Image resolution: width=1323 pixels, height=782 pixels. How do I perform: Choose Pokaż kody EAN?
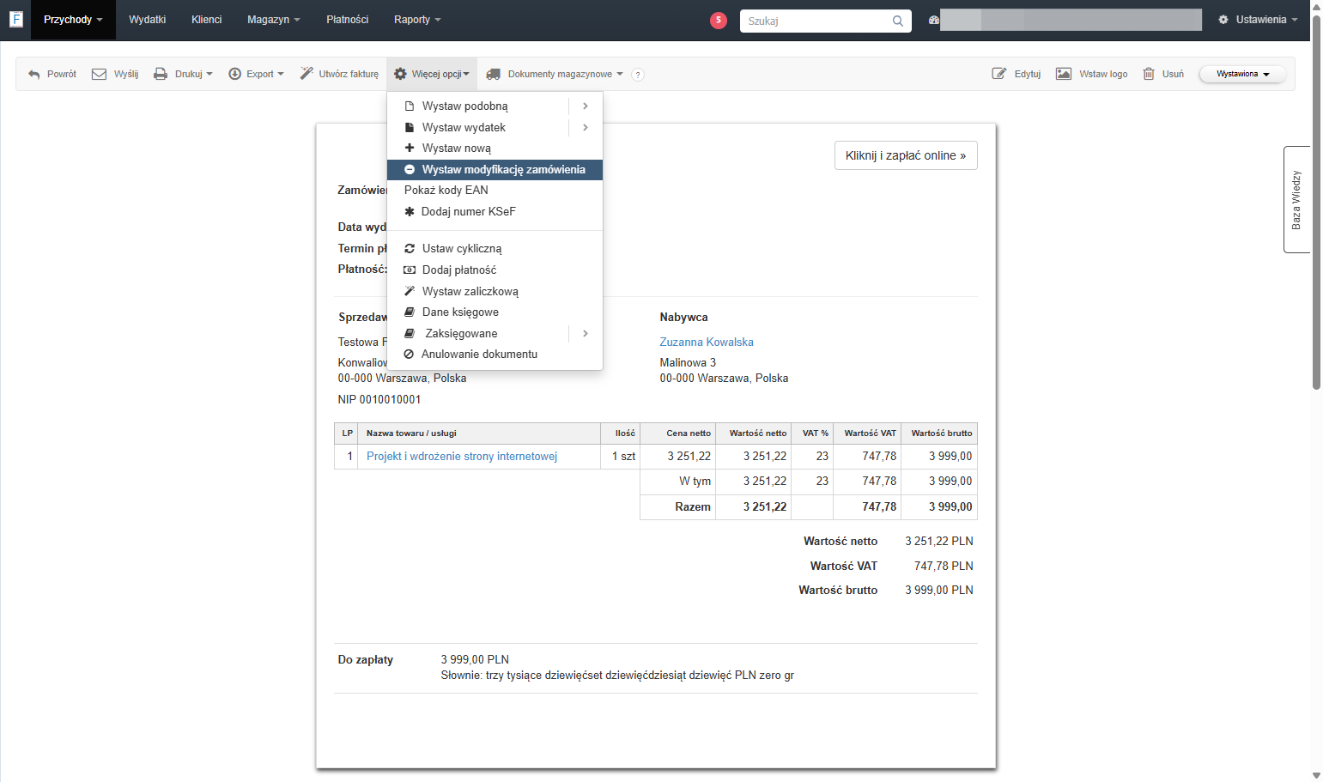tap(495, 191)
